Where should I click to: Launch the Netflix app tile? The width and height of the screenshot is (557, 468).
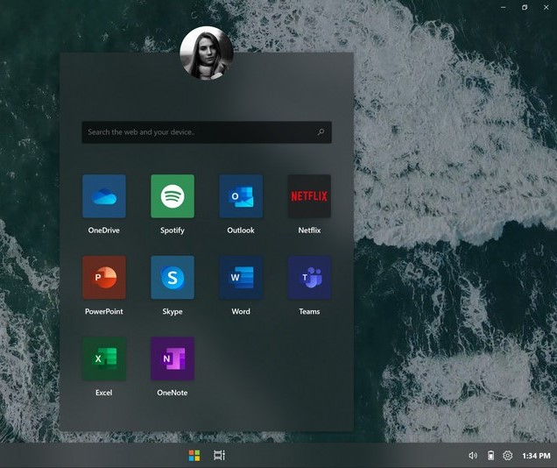point(309,196)
